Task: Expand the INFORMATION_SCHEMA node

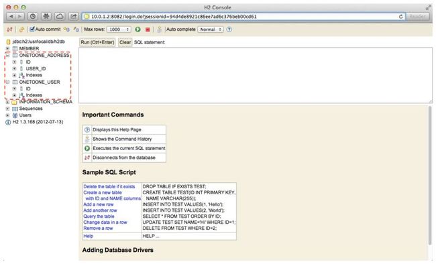Action: (8, 102)
